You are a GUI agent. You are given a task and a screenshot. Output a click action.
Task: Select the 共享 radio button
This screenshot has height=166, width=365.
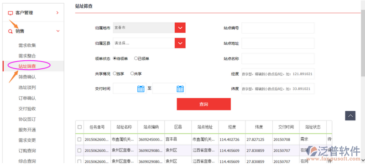click(132, 73)
